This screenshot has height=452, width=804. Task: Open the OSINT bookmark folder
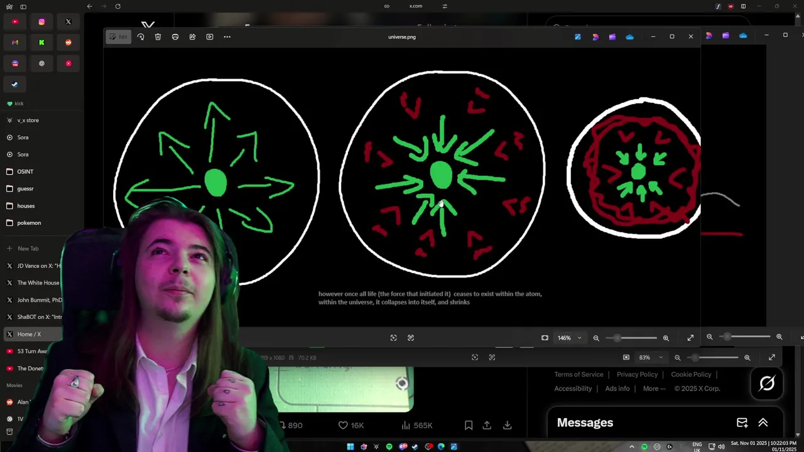click(x=42, y=171)
